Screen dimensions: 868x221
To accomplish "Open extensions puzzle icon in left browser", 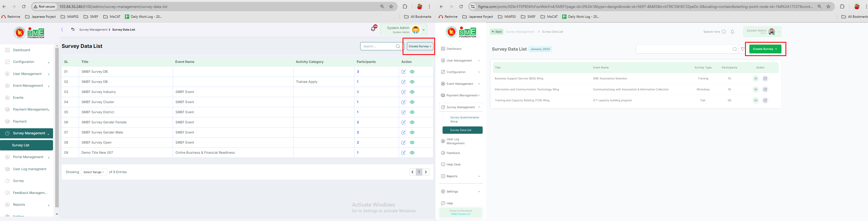I will click(405, 6).
